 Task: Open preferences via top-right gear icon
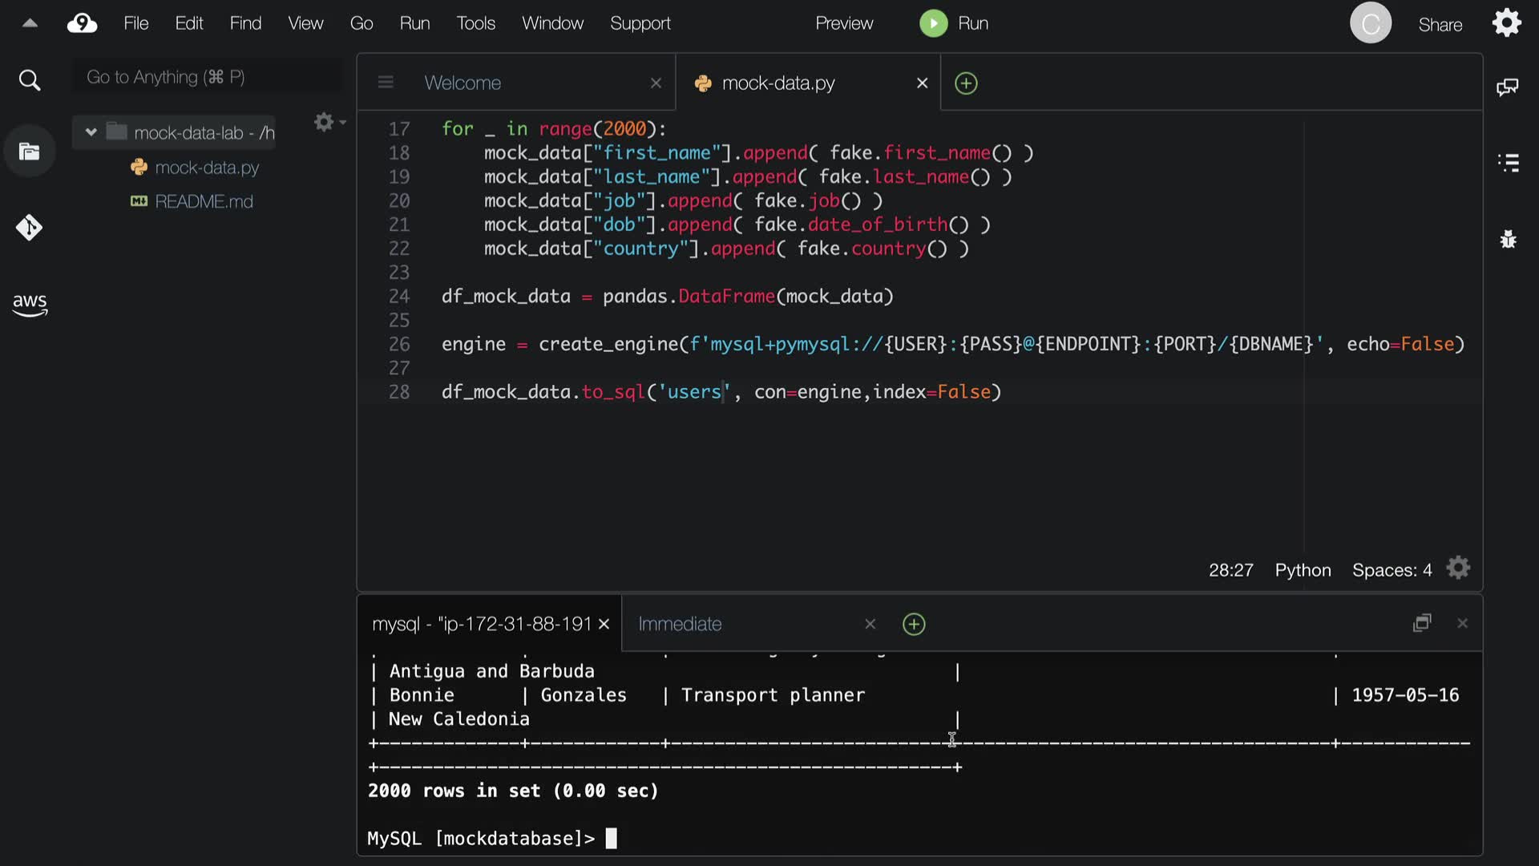(1507, 22)
